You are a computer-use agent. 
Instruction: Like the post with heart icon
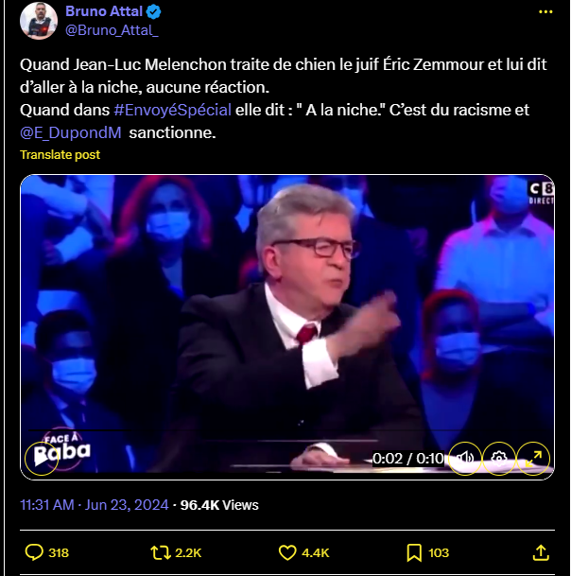tap(287, 552)
